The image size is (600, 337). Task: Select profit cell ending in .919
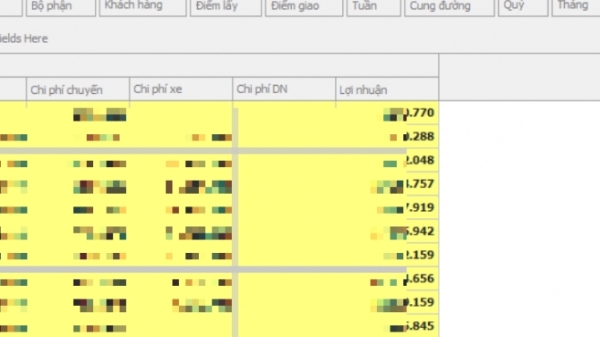pos(387,207)
